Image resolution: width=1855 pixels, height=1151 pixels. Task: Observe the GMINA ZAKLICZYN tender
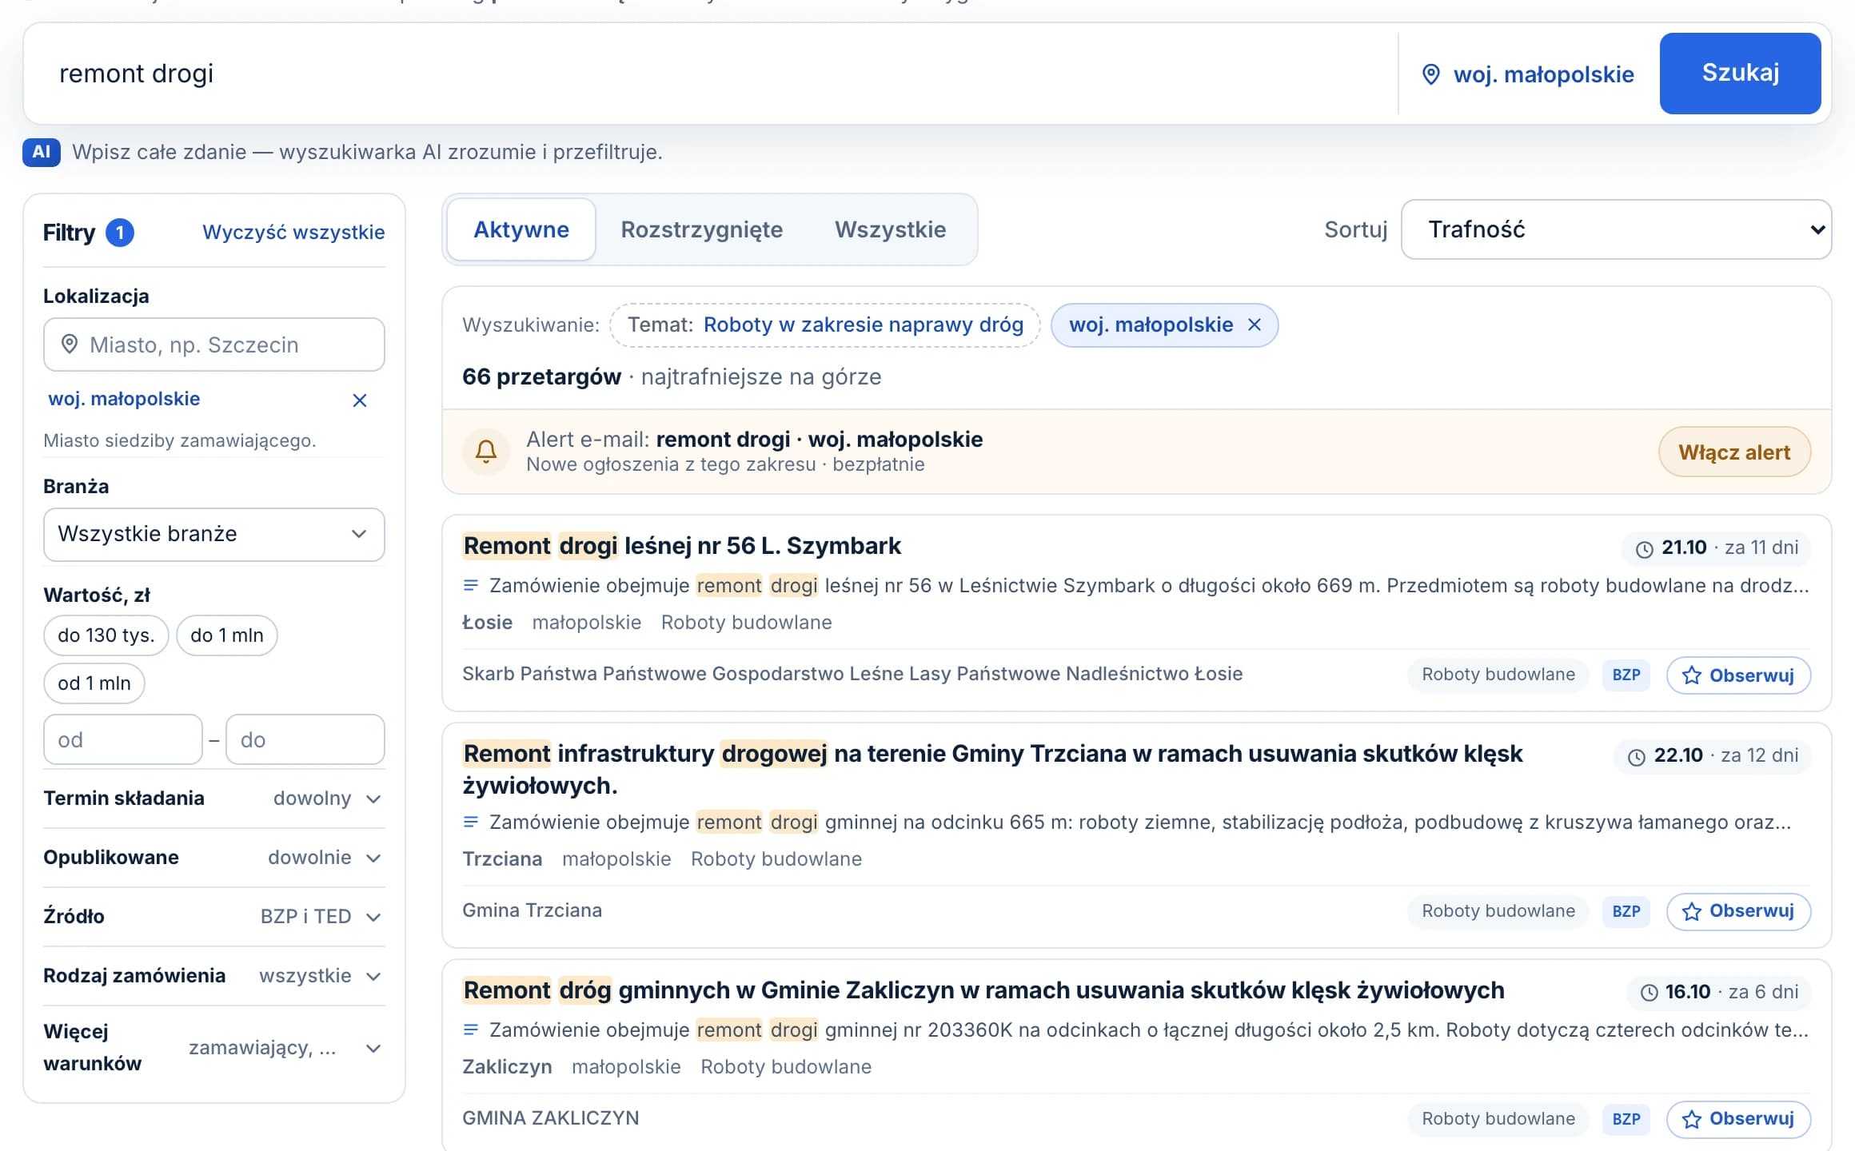1738,1119
